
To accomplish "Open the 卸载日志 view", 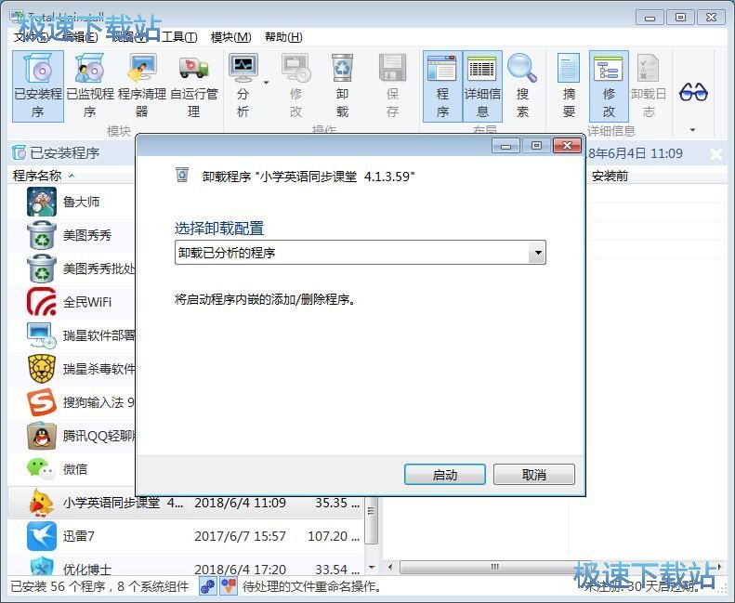I will [649, 86].
